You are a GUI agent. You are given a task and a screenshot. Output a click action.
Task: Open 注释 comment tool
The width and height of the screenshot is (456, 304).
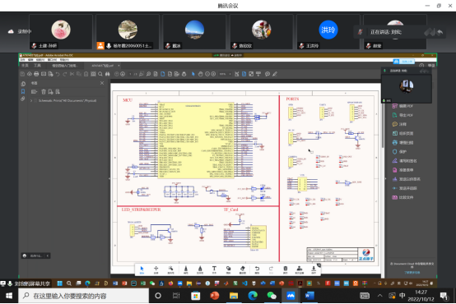399,124
